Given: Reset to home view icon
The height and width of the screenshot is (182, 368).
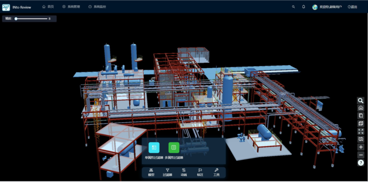Looking at the screenshot, I should pos(361,108).
